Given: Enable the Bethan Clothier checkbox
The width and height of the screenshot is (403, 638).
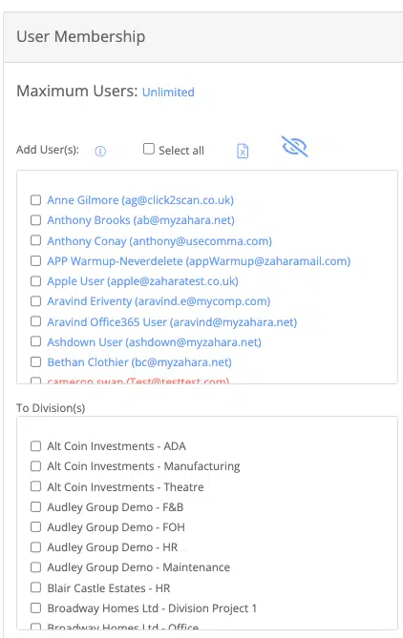Looking at the screenshot, I should (x=36, y=361).
